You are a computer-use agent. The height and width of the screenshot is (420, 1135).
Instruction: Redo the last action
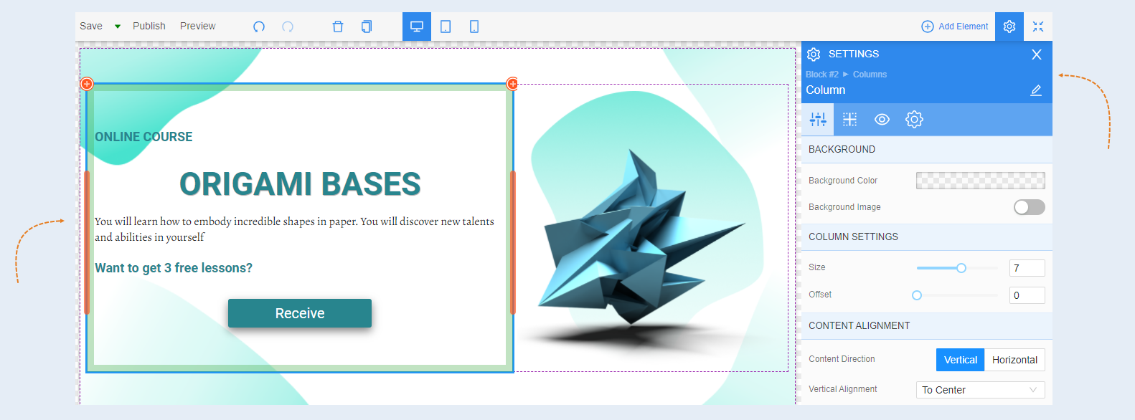(x=288, y=27)
